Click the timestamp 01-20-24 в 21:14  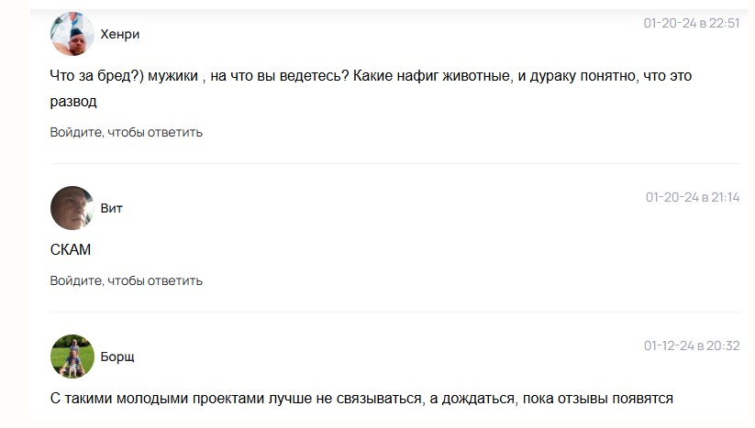(692, 197)
